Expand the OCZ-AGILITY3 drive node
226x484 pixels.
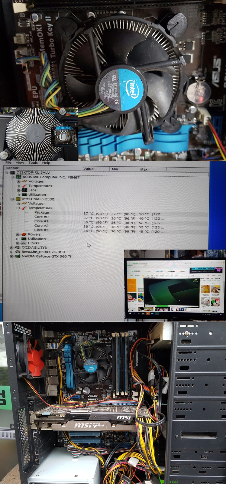point(11,247)
